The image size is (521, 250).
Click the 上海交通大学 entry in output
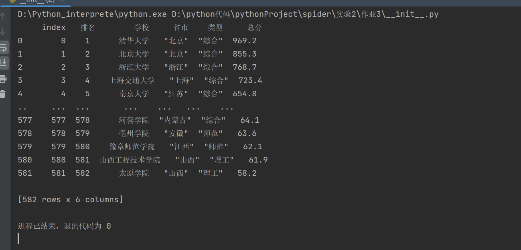click(132, 81)
